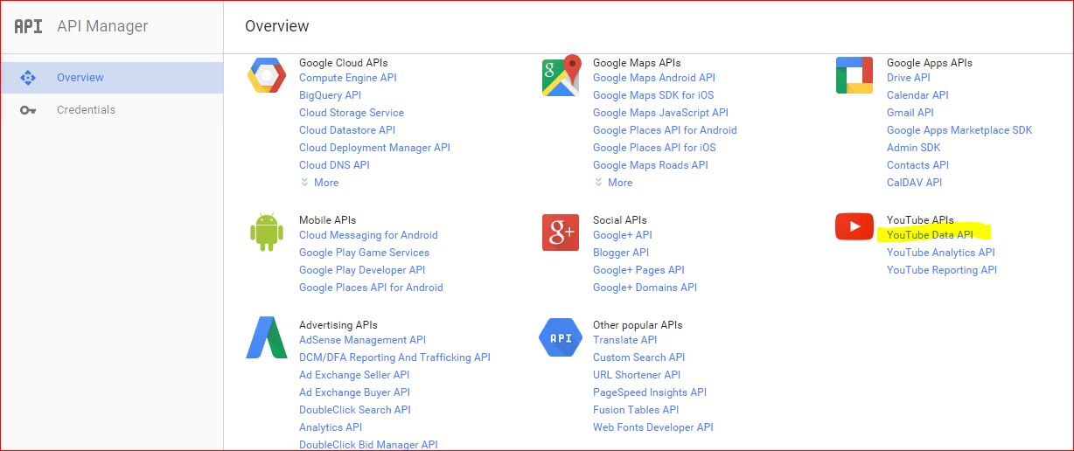Expand More under Google Cloud APIs
The width and height of the screenshot is (1074, 451).
pyautogui.click(x=319, y=183)
